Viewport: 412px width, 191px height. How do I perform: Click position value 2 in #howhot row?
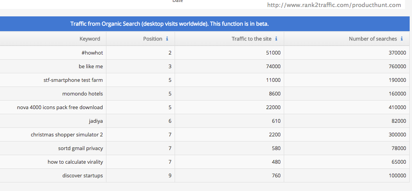tap(170, 53)
